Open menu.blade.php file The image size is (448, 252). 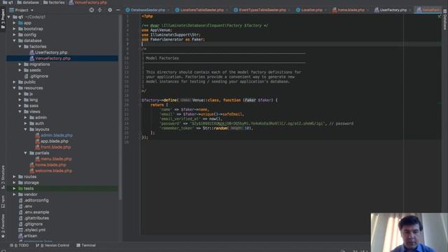click(56, 159)
